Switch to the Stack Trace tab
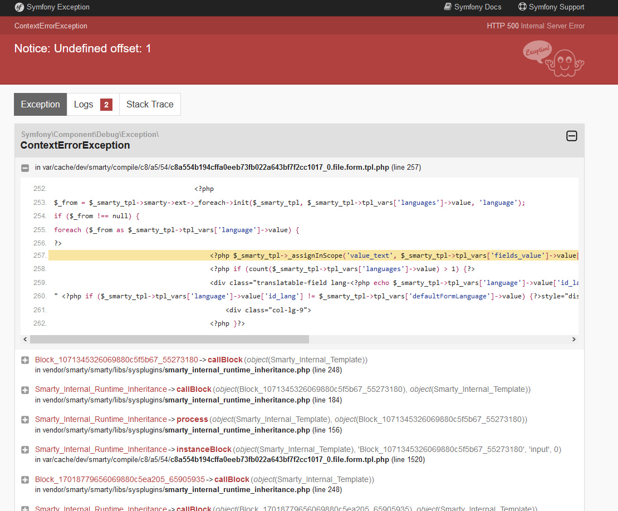The width and height of the screenshot is (618, 511). pos(150,105)
